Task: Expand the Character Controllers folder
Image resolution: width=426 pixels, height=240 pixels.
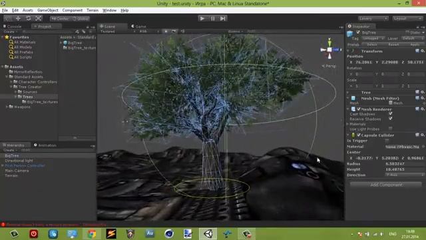Action: 11,81
